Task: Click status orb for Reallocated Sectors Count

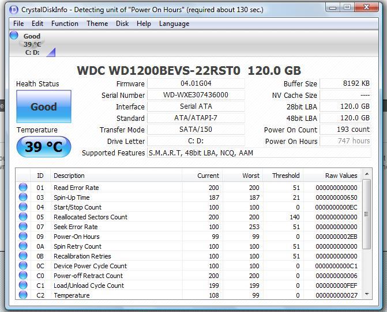Action: click(x=23, y=216)
